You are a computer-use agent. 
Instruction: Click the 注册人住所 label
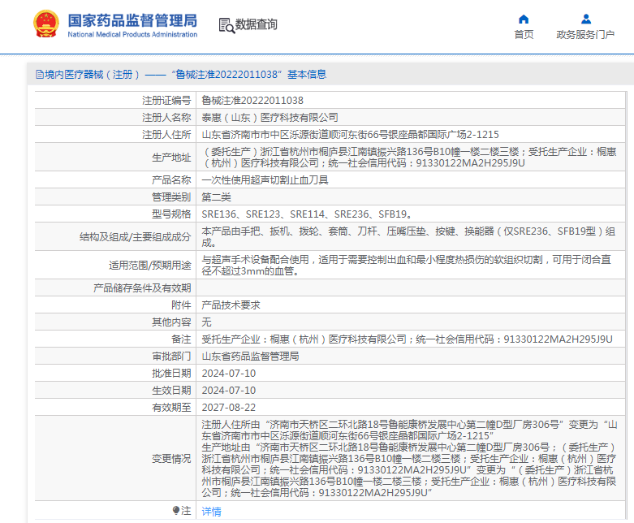point(166,134)
